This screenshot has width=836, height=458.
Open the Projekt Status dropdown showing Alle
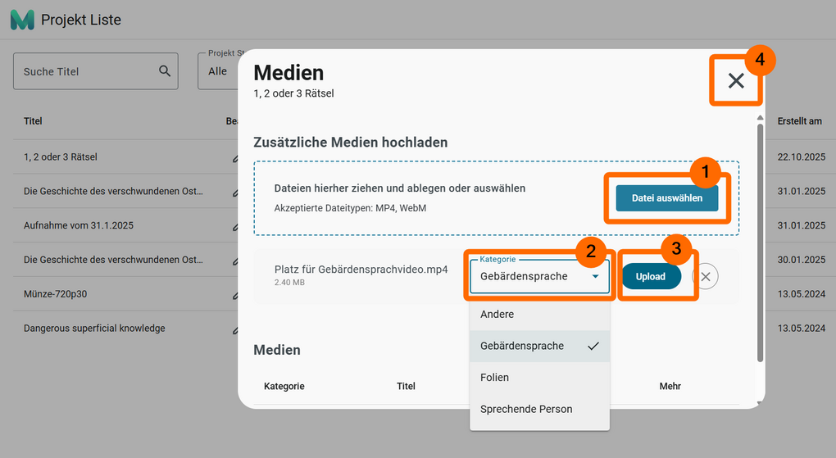click(x=218, y=71)
